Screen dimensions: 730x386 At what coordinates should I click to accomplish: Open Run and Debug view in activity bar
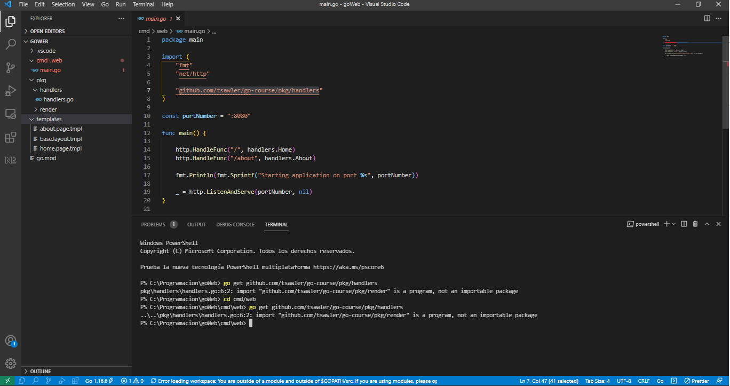click(x=10, y=91)
